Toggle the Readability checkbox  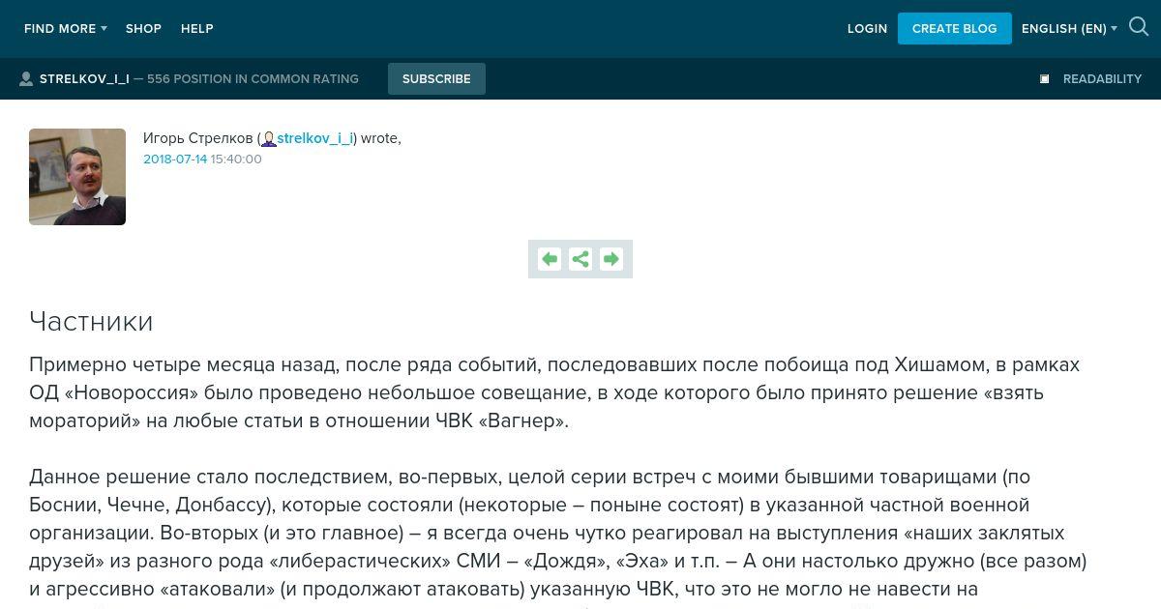pyautogui.click(x=1044, y=79)
